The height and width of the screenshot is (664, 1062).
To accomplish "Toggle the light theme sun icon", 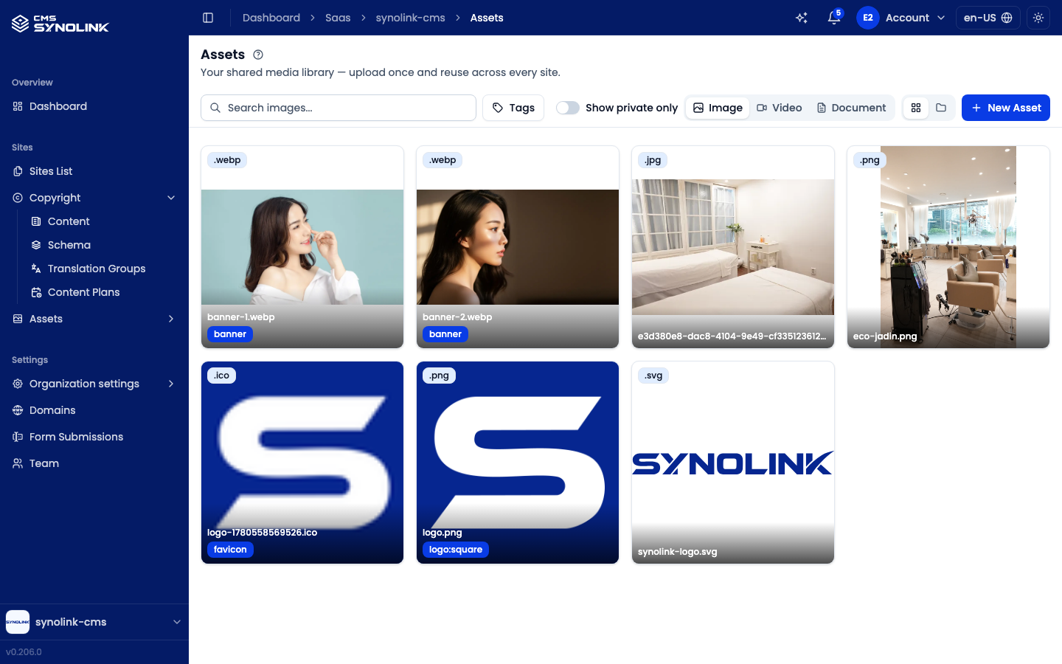I will (1038, 18).
